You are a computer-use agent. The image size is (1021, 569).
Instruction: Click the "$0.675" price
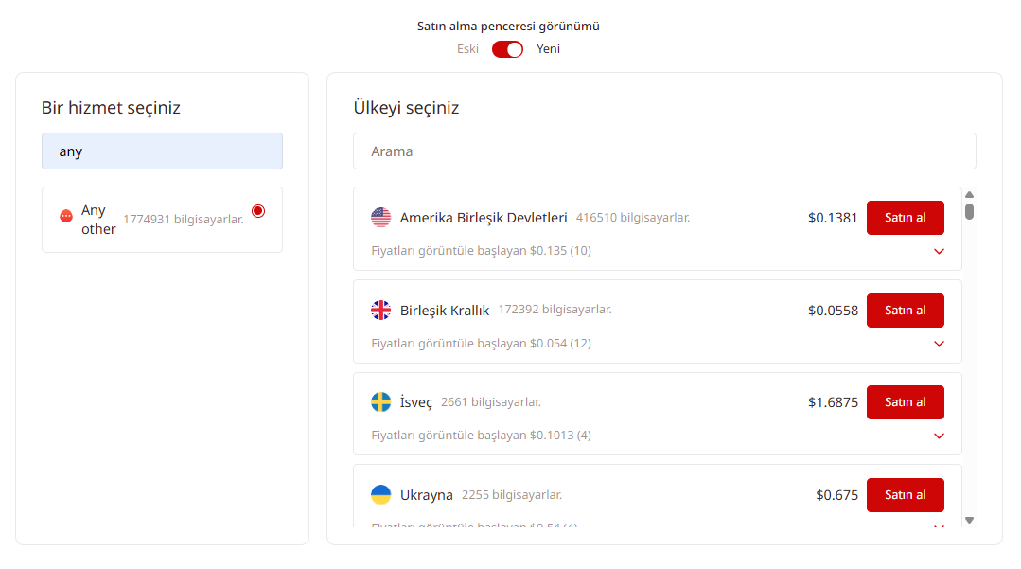836,495
